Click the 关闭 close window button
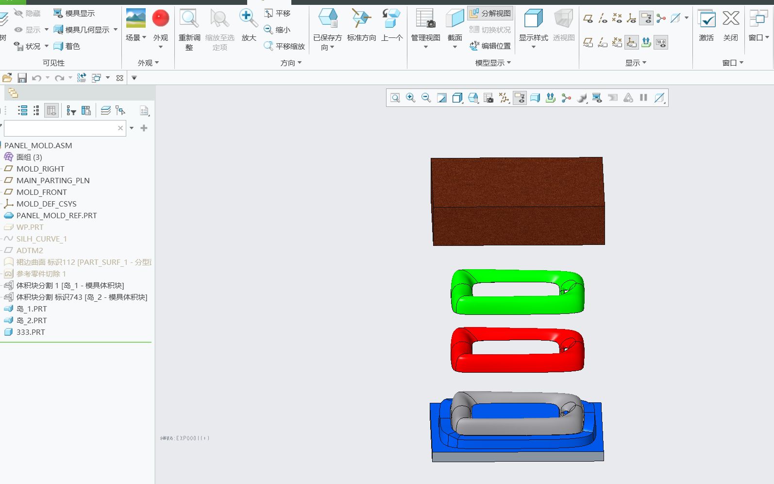The image size is (774, 484). tap(731, 25)
